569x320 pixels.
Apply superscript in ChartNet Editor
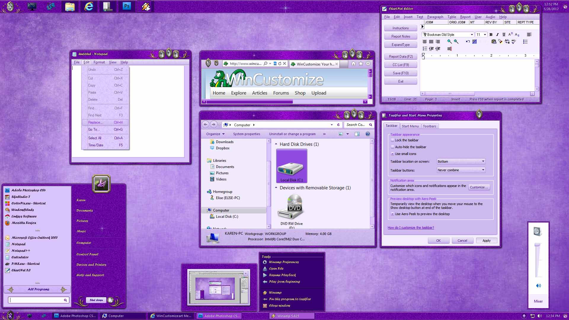[x=510, y=35]
